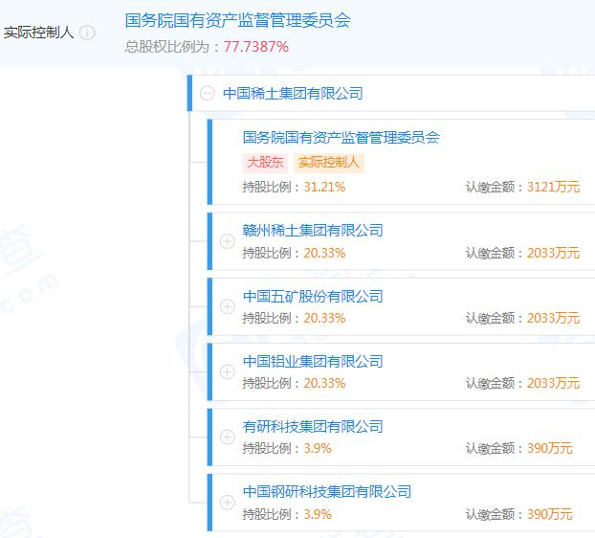
Task: Select 20.33% under 中国铝业集团有限公司
Action: pyautogui.click(x=325, y=383)
